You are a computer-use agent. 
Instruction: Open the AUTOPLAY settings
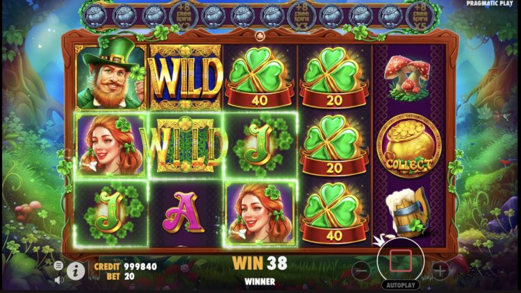tap(401, 285)
